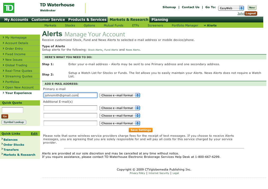Open Markets & Research quick link
This screenshot has width=268, height=189.
point(19,155)
